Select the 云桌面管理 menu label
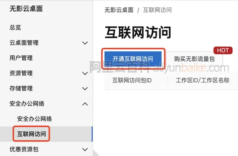 (24, 43)
